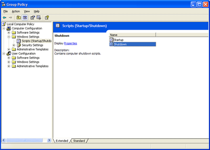Select Computer Configuration in the tree
The width and height of the screenshot is (210, 150).
[x=27, y=28]
